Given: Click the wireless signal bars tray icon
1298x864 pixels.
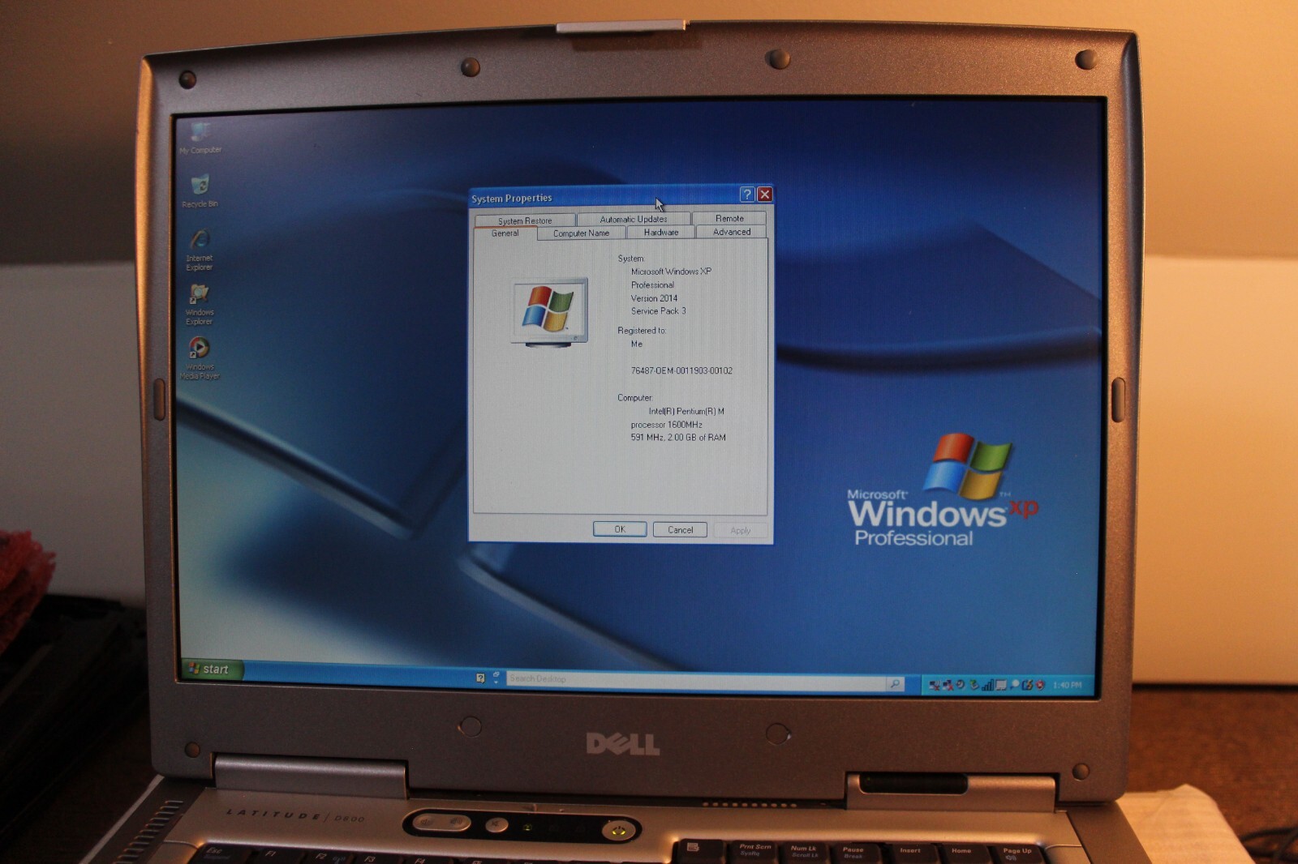Looking at the screenshot, I should (987, 685).
